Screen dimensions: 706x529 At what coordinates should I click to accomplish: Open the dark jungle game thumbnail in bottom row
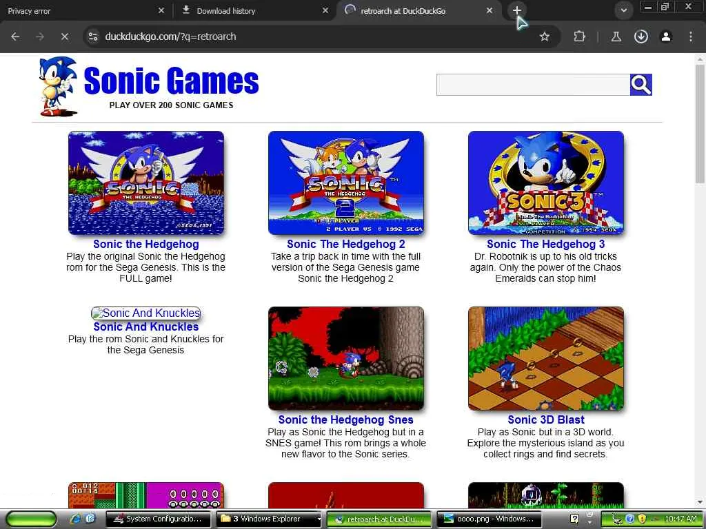[546, 495]
